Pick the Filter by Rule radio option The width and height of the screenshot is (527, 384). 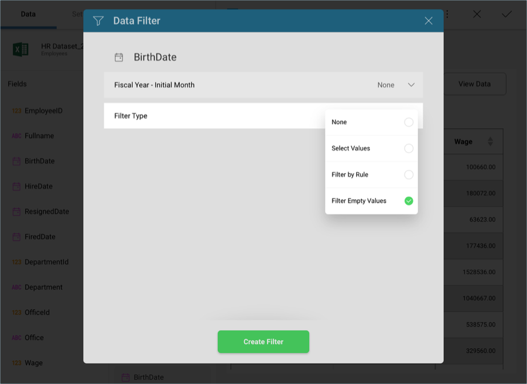(x=409, y=174)
